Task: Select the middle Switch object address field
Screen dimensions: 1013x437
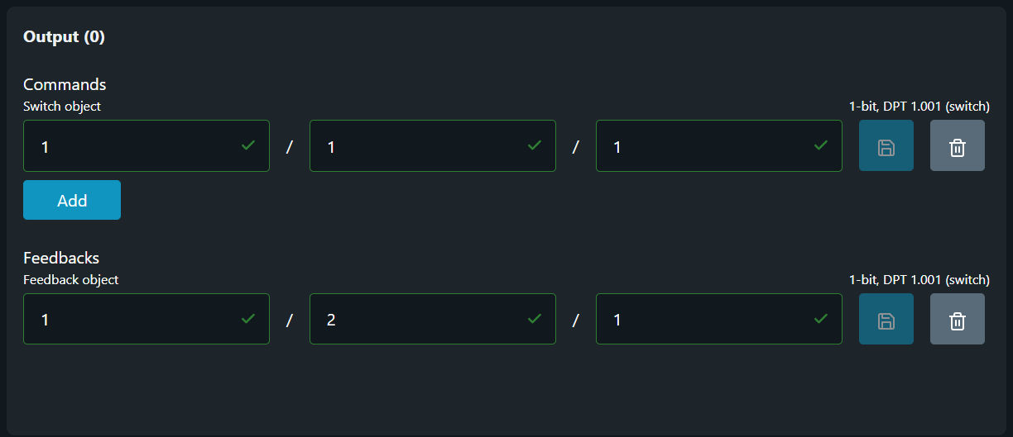Action: click(x=419, y=146)
